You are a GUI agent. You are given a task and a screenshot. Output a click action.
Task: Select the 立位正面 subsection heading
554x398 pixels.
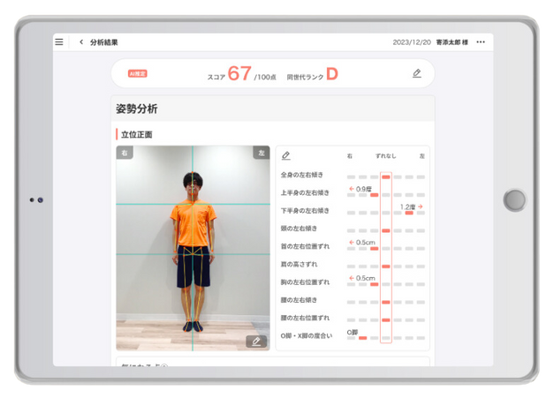point(137,134)
